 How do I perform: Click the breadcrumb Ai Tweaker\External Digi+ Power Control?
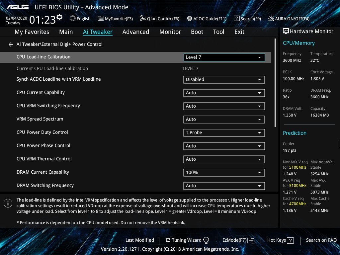[59, 44]
